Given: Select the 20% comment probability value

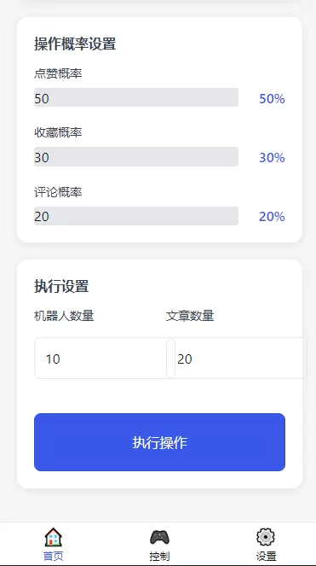Looking at the screenshot, I should (x=272, y=217).
